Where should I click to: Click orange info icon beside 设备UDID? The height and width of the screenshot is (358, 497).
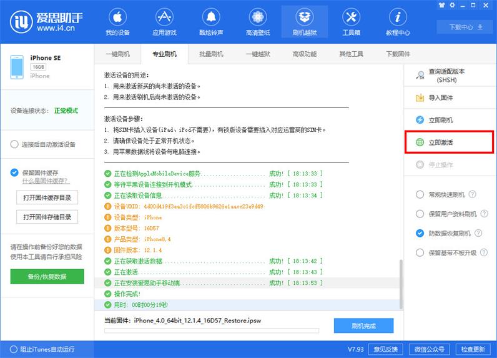[x=108, y=206]
